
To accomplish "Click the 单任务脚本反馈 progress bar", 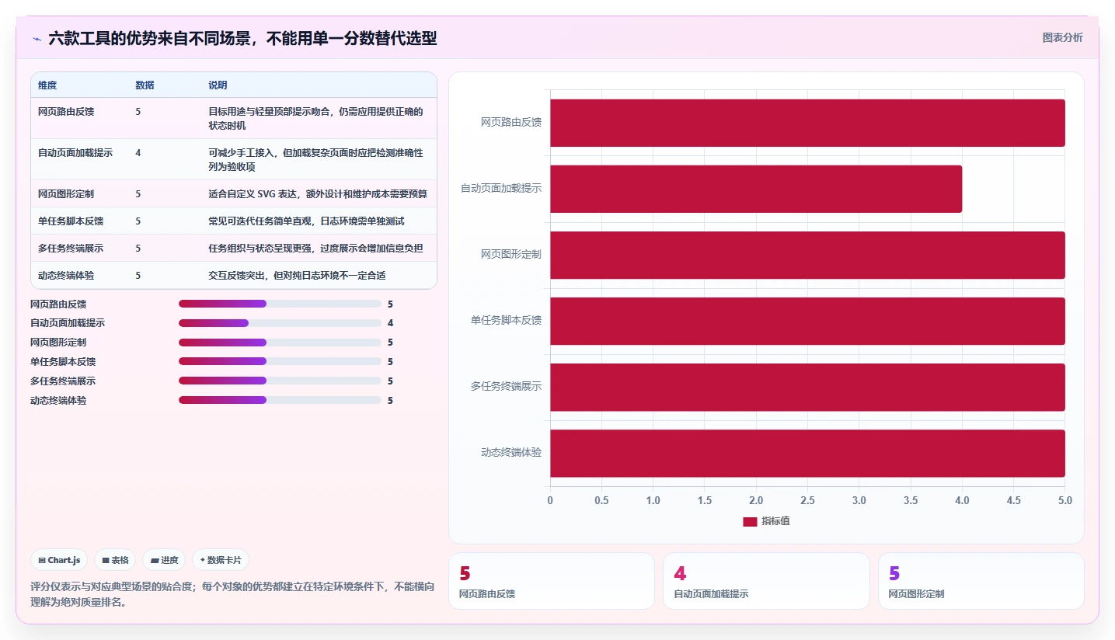I will 280,361.
